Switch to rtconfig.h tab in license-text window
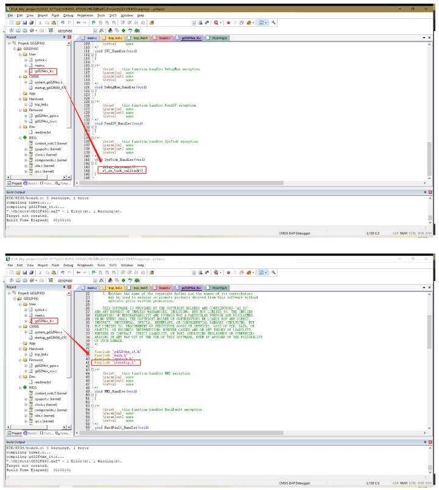 click(217, 288)
